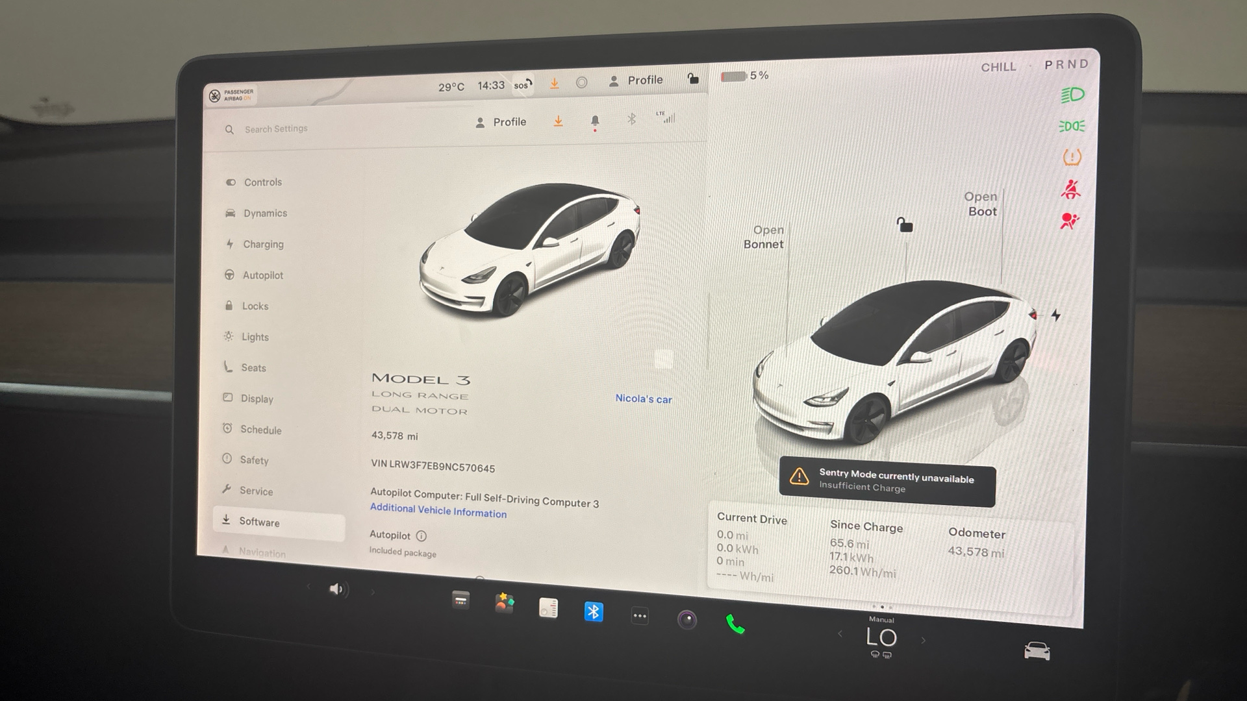This screenshot has width=1247, height=701.
Task: Open Profile in the top status bar
Action: click(636, 80)
